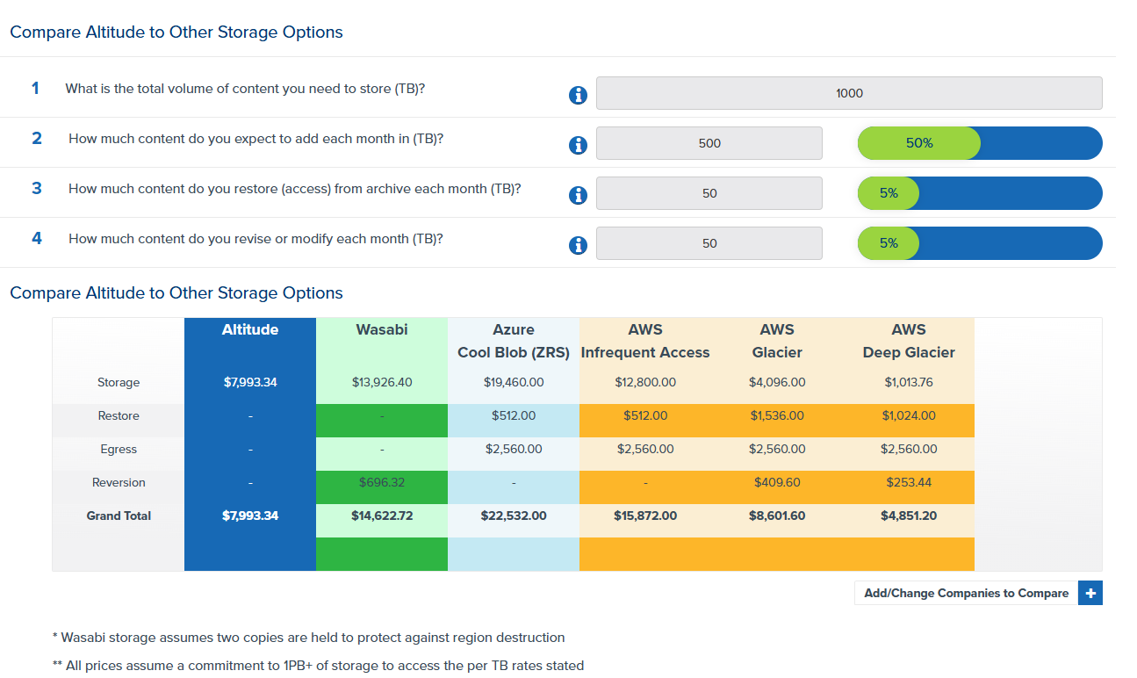Click info icon for restore from archive question

tap(578, 195)
